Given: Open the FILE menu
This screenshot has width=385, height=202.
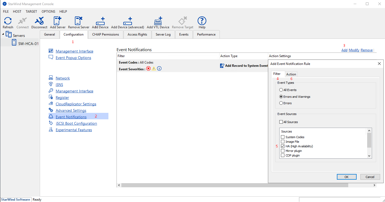Looking at the screenshot, I should (x=6, y=12).
